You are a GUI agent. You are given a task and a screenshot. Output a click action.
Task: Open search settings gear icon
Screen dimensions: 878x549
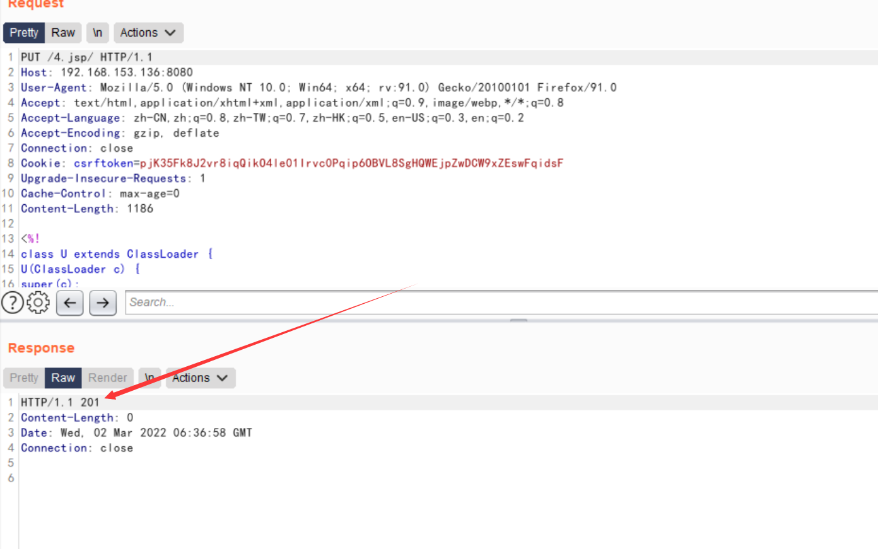tap(38, 303)
